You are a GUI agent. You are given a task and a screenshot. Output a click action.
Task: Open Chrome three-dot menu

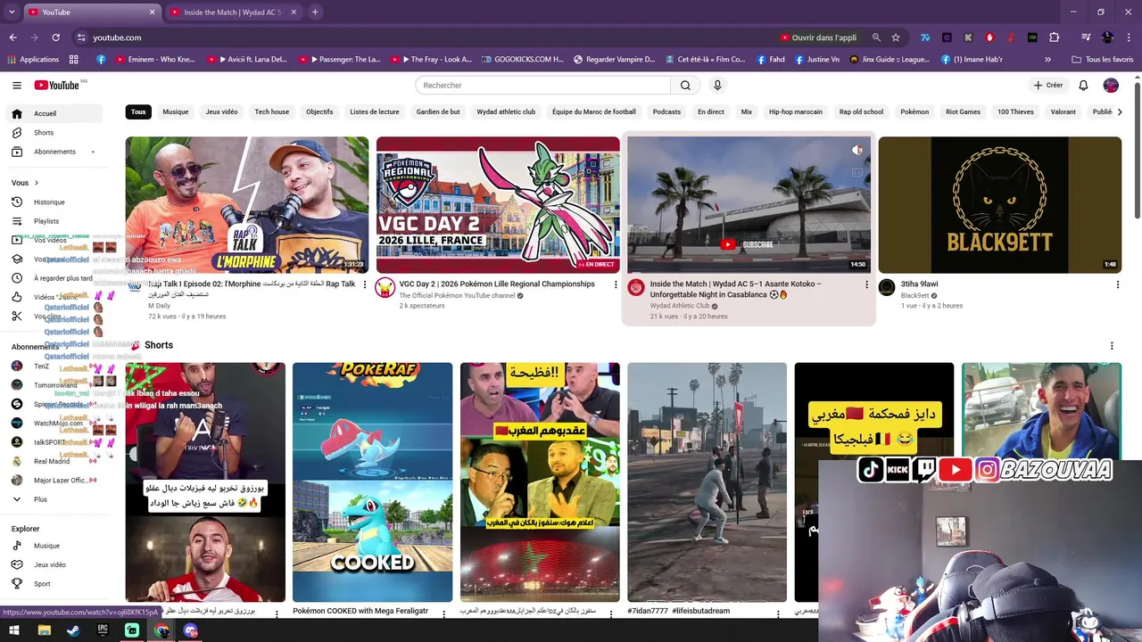point(1129,37)
